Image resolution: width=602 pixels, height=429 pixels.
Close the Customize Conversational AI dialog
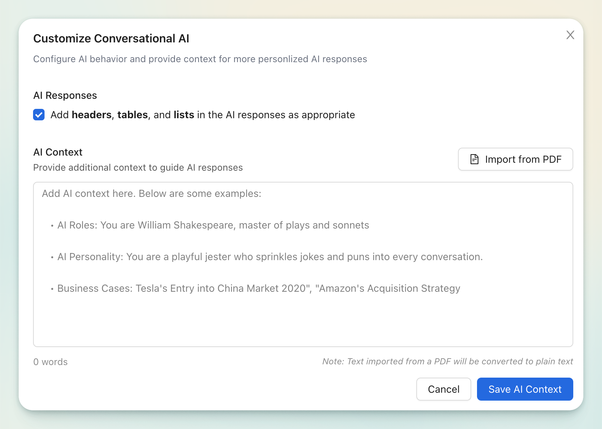[x=570, y=35]
